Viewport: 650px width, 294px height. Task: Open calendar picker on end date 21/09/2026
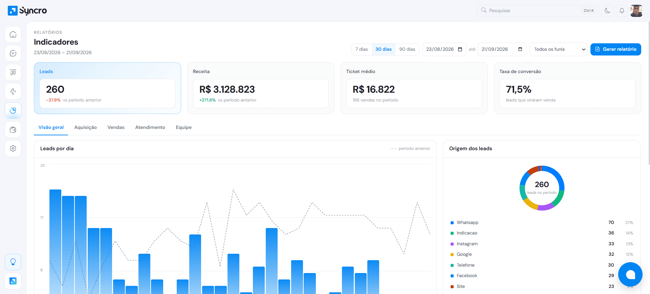[520, 49]
